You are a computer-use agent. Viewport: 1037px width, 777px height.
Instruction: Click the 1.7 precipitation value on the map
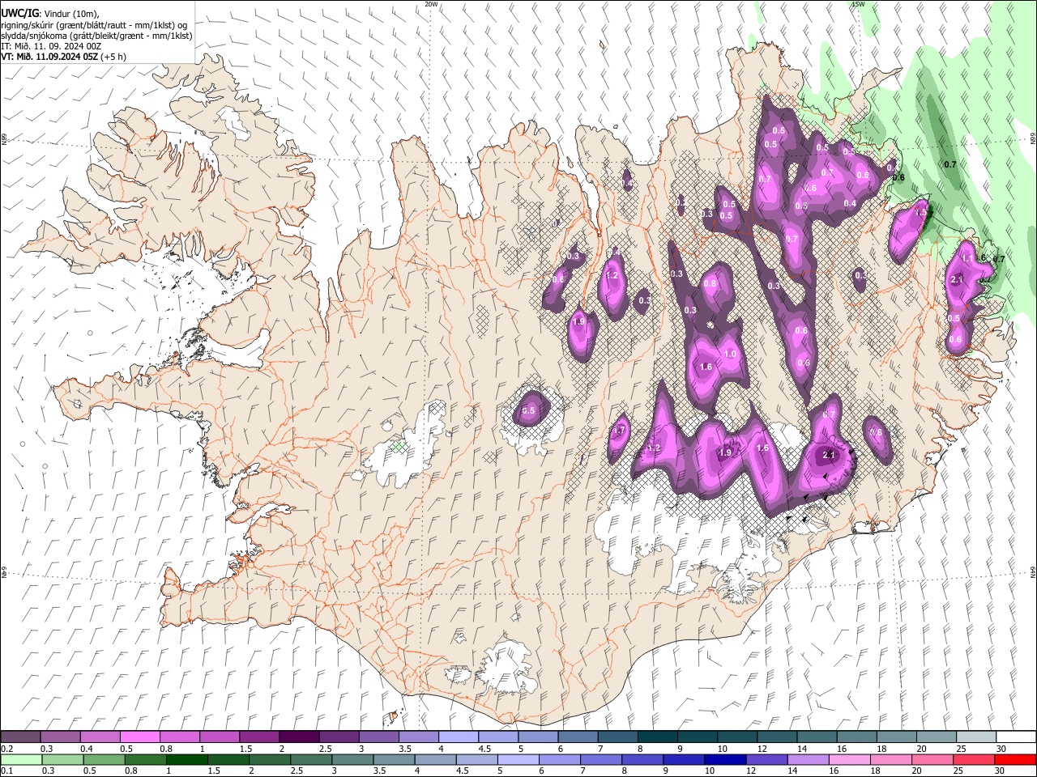click(619, 431)
